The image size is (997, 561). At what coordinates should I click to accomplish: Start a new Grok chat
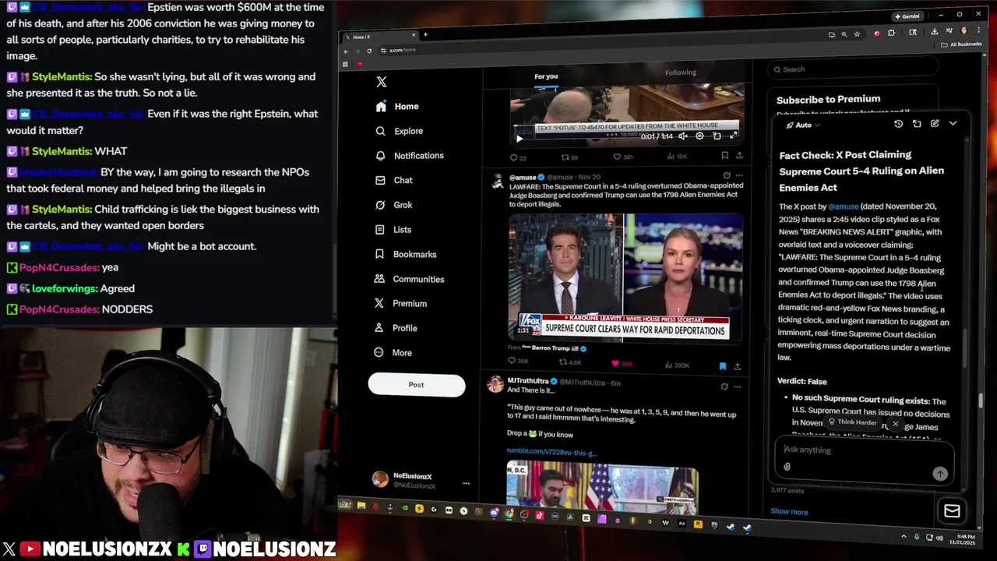[x=935, y=123]
